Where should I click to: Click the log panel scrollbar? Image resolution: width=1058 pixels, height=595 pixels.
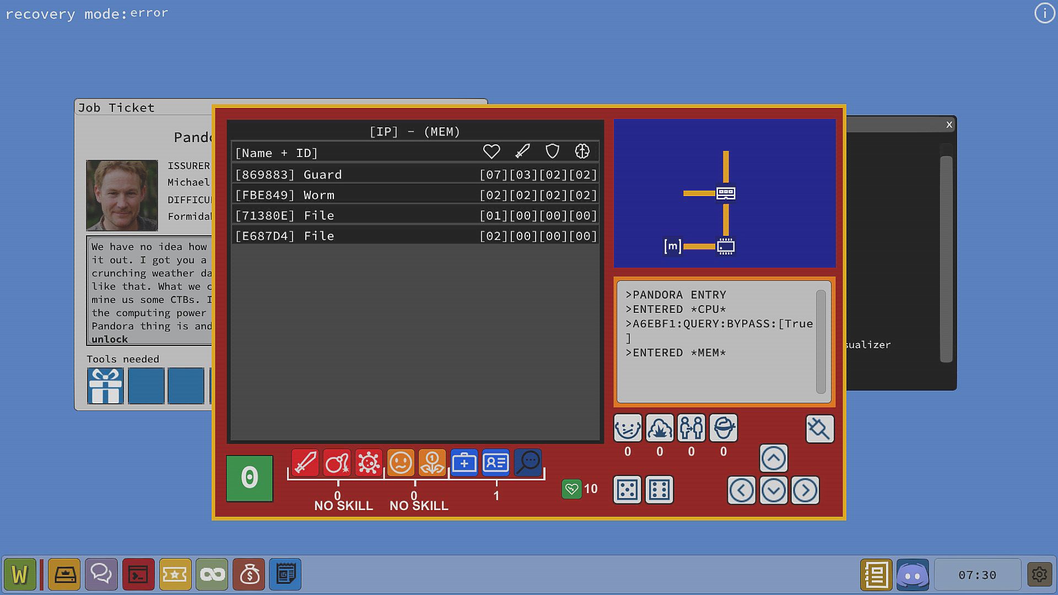pos(821,342)
